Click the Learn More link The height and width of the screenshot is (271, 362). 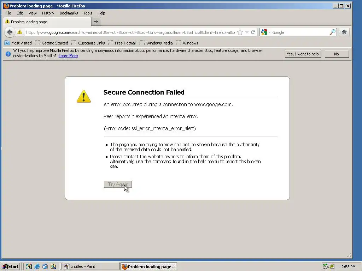pos(68,56)
